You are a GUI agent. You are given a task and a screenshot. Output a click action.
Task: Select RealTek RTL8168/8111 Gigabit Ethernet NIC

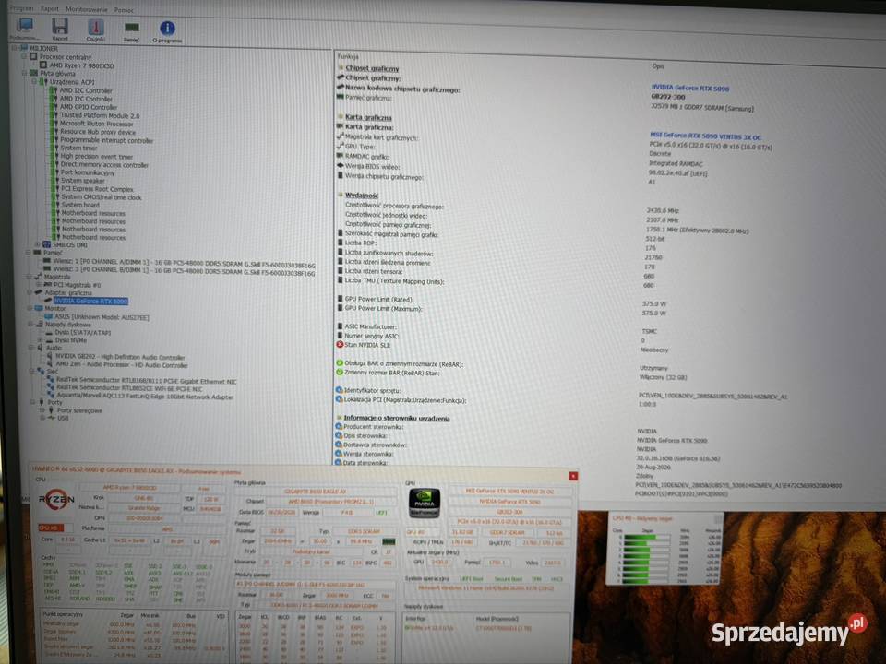coord(147,382)
